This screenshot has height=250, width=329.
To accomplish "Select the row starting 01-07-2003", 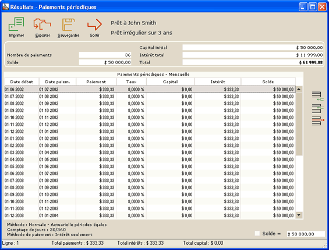I will (150, 180).
